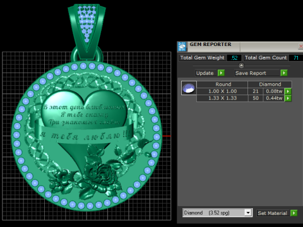303x227 pixels.
Task: Click the Diamond column header
Action: [x=270, y=84]
